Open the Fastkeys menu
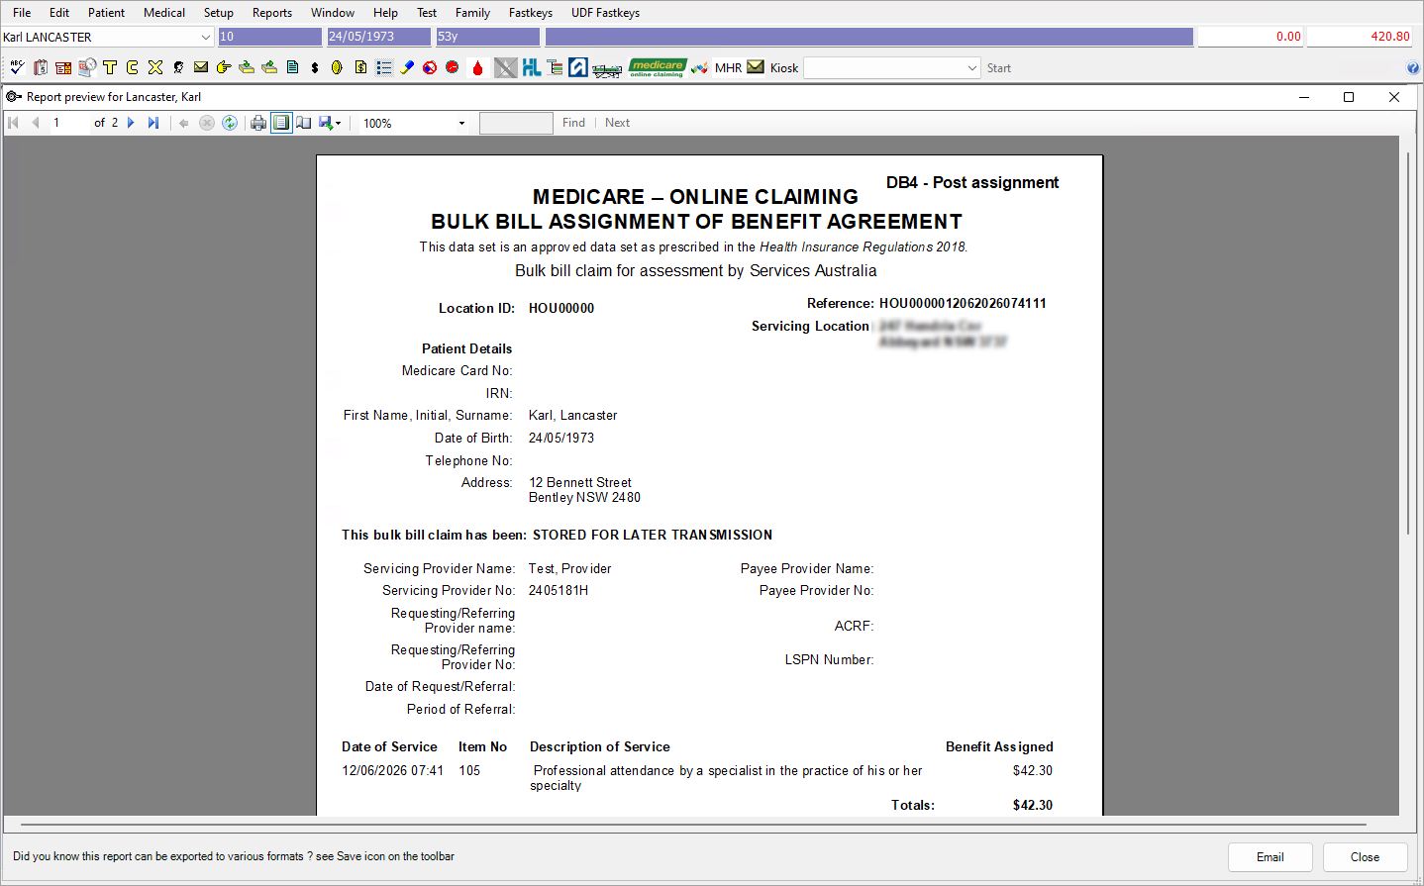 [x=531, y=13]
